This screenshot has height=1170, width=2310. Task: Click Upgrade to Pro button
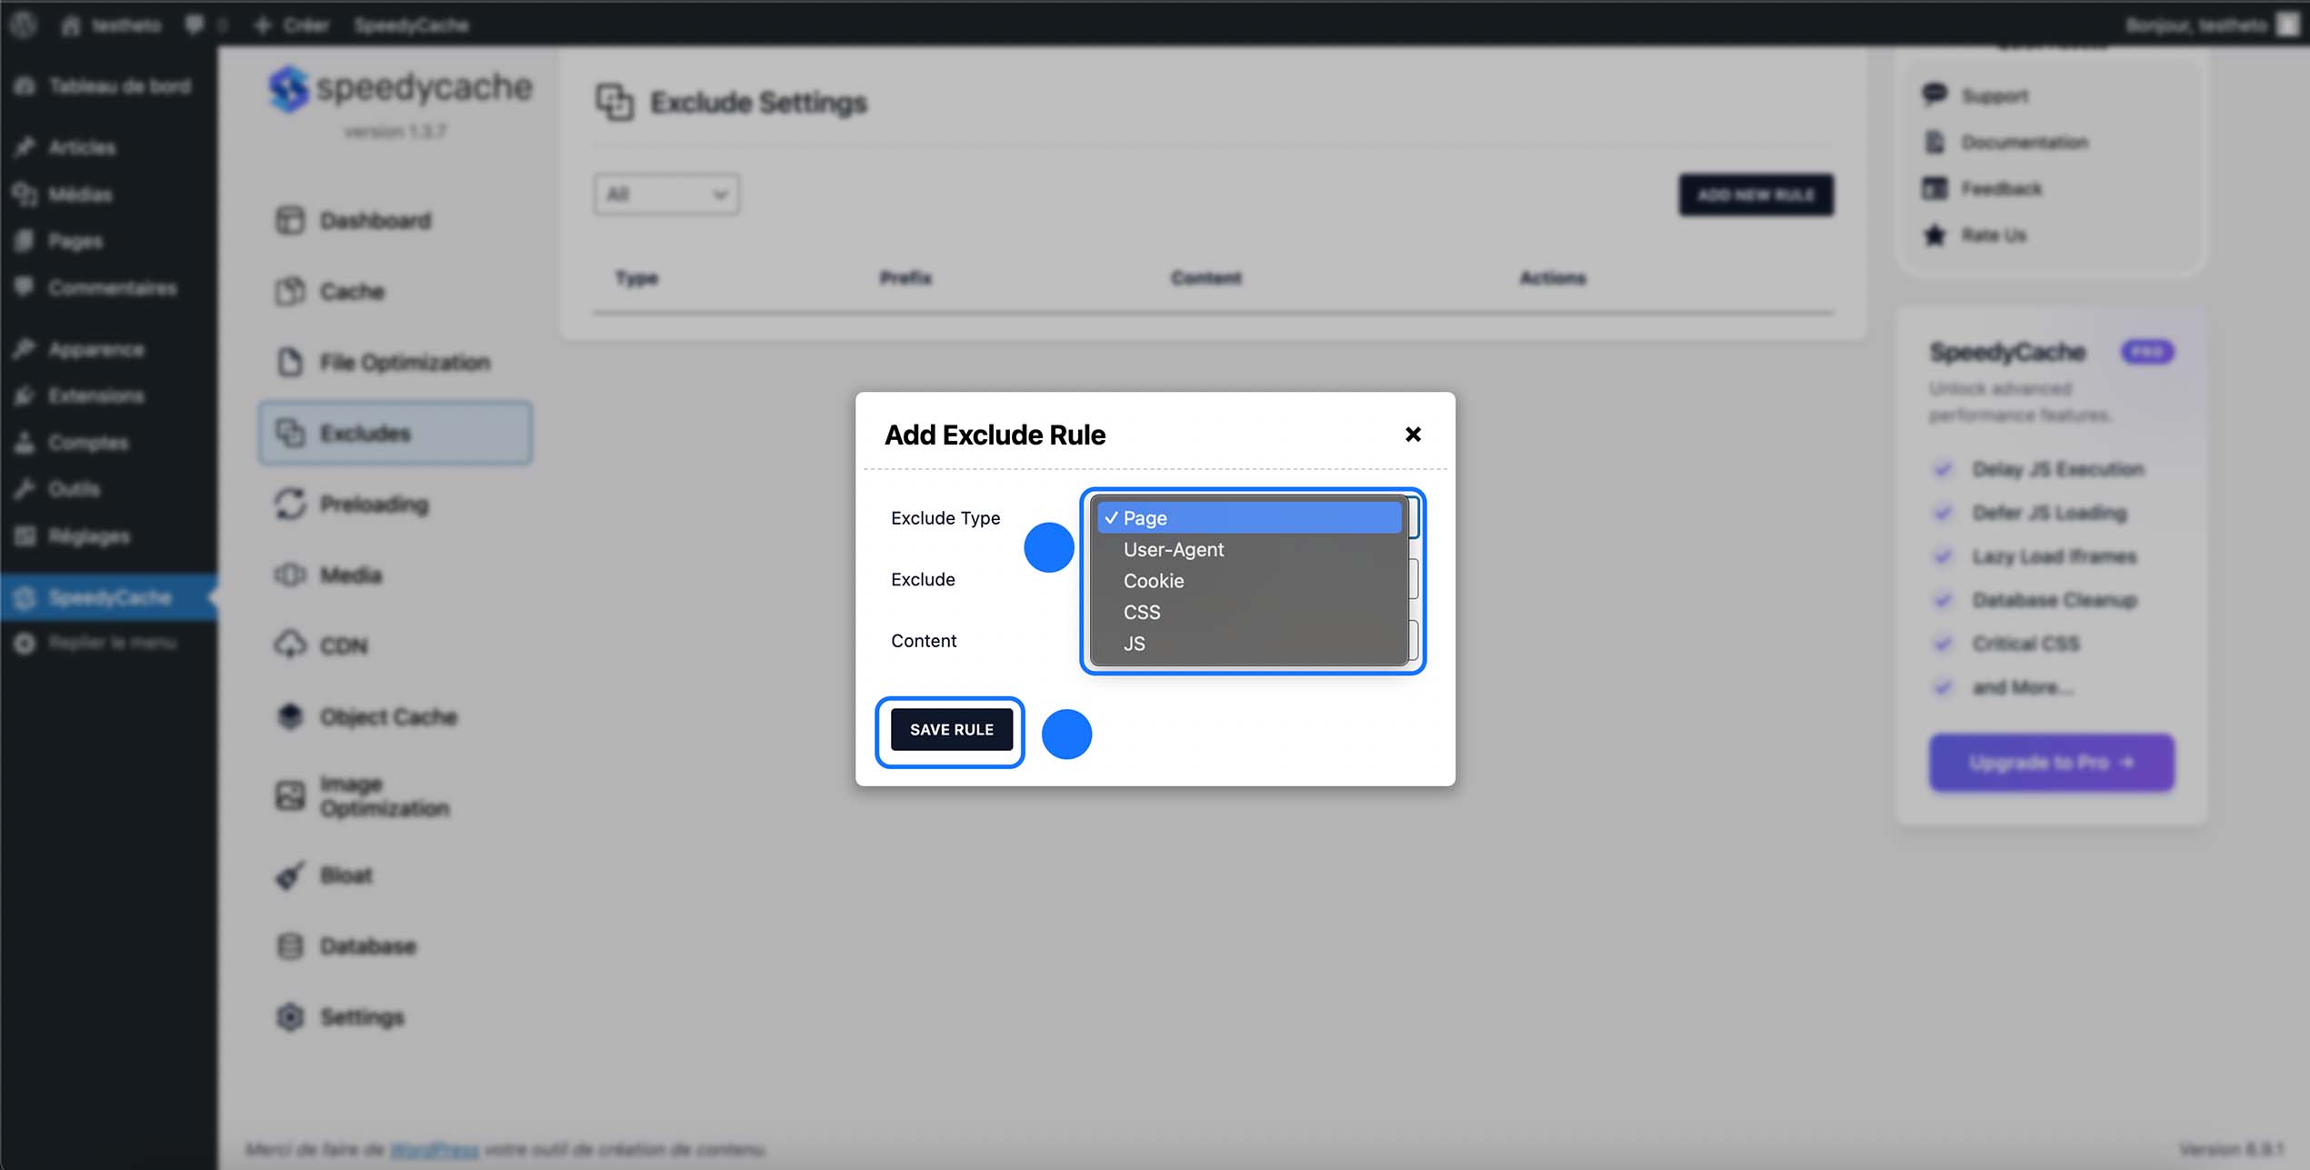pos(2051,762)
